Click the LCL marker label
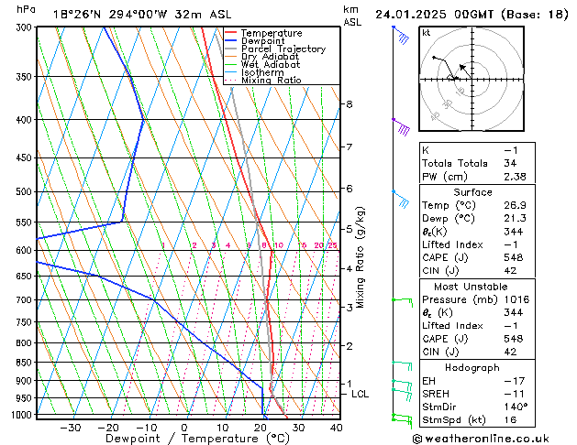The height and width of the screenshot is (445, 577). pos(360,394)
